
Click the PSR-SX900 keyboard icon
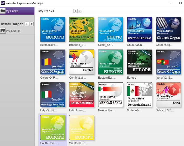3,31
